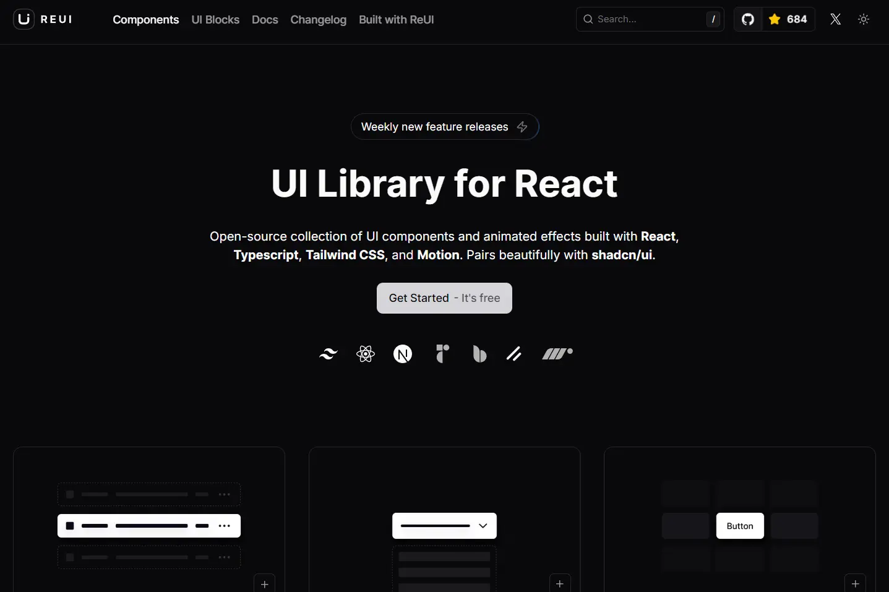Click the Tailwind CSS logo icon
Viewport: 889px width, 592px height.
coord(328,354)
